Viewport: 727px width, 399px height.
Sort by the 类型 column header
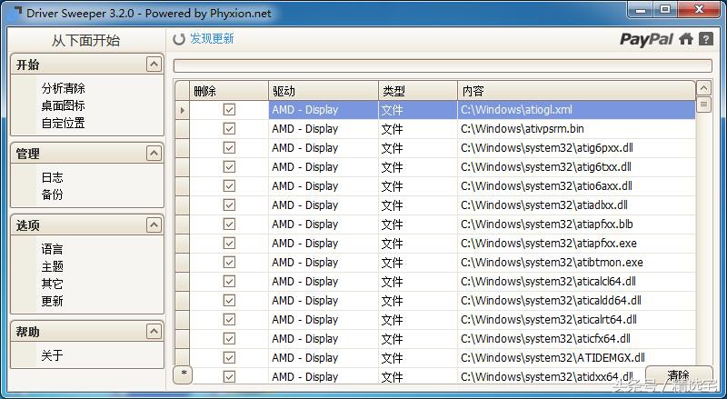418,91
